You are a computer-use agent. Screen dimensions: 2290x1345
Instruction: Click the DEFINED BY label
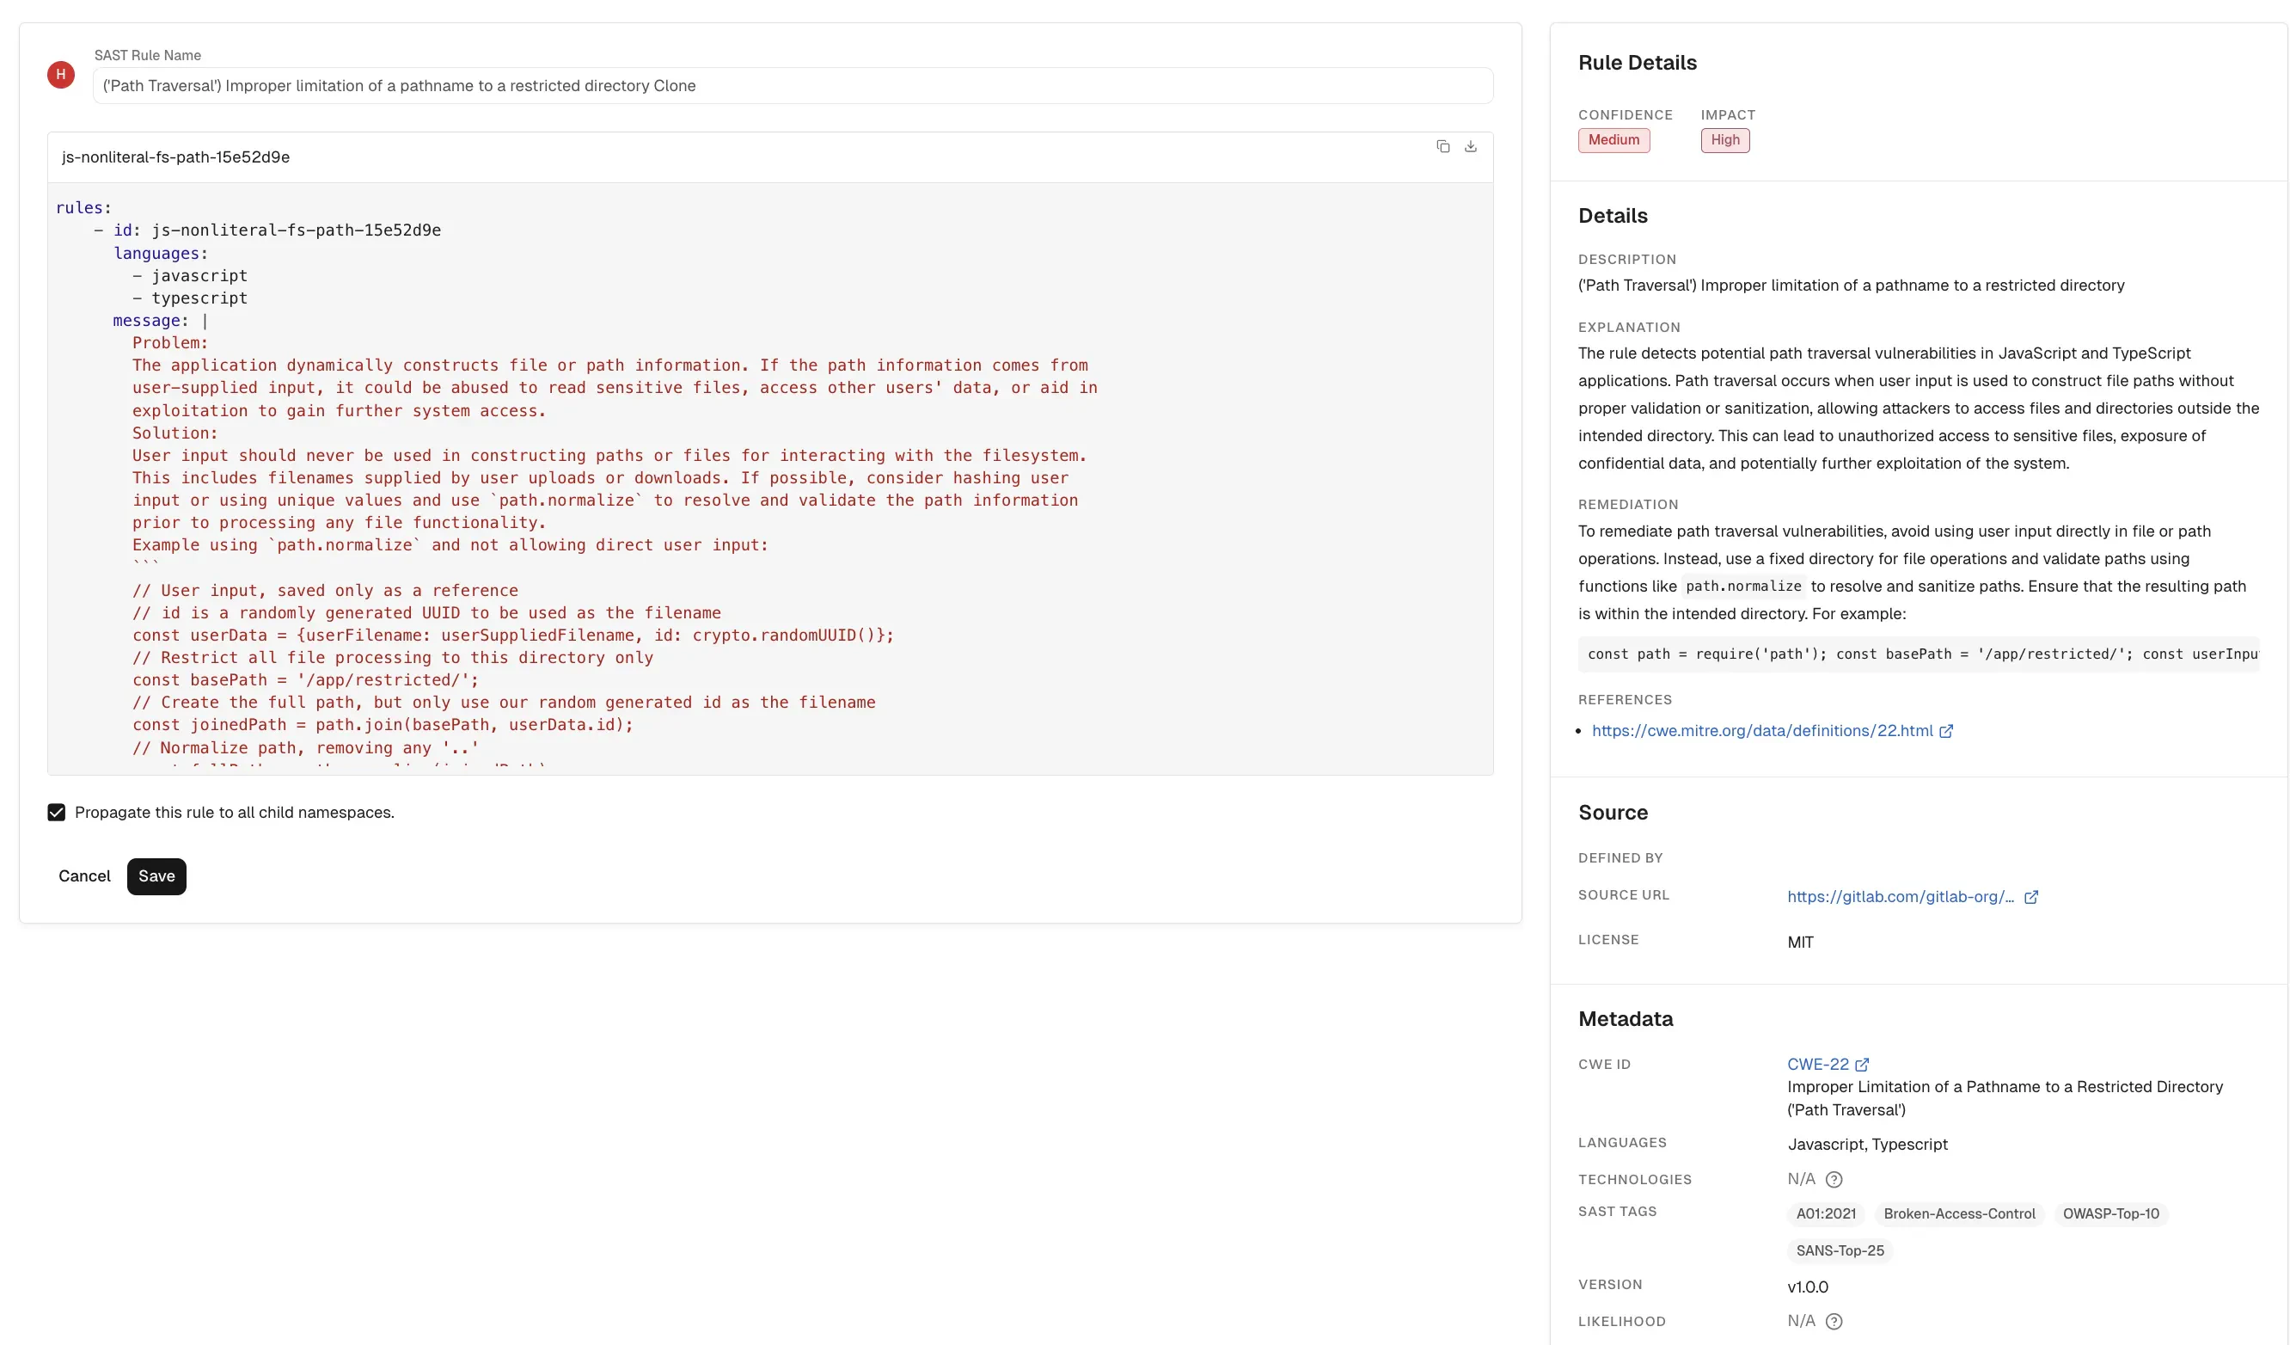pos(1620,857)
